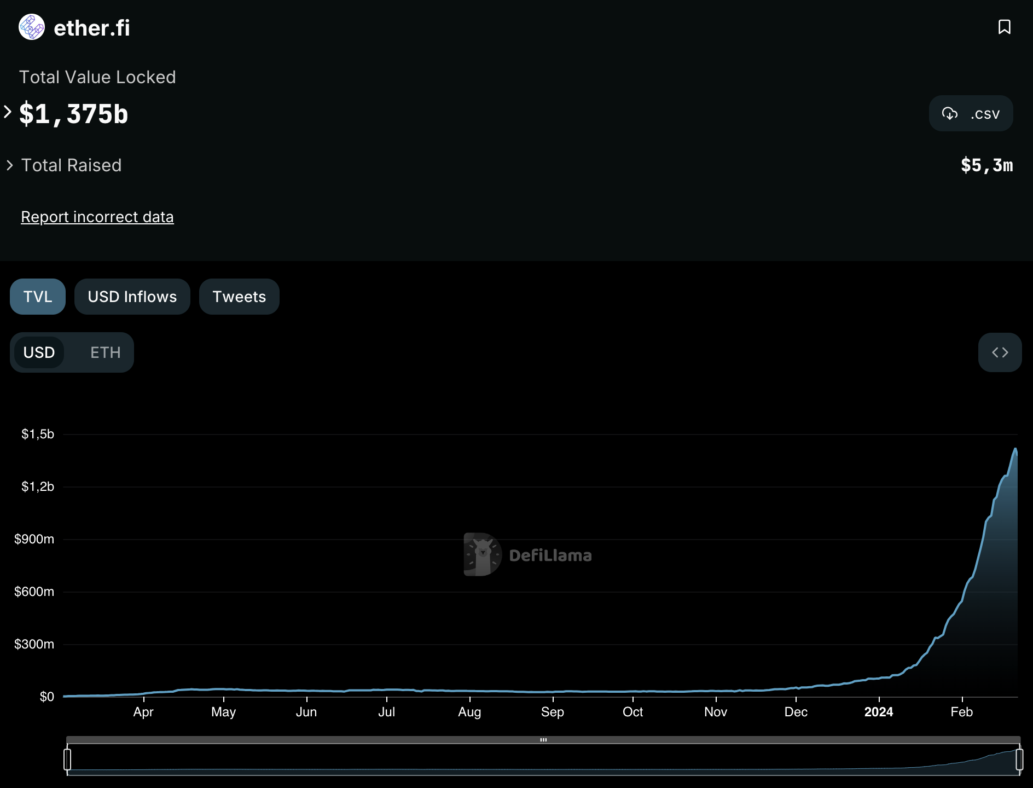The width and height of the screenshot is (1033, 788).
Task: Click the range bar center grip handle
Action: (543, 740)
